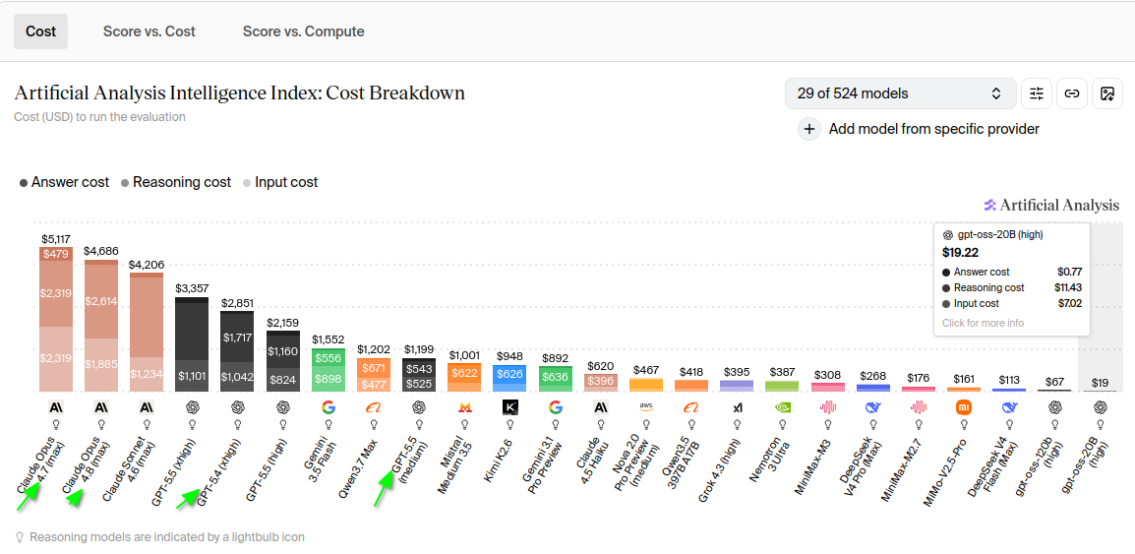Open the chart filter settings sliders icon
Image resolution: width=1135 pixels, height=554 pixels.
pos(1037,93)
